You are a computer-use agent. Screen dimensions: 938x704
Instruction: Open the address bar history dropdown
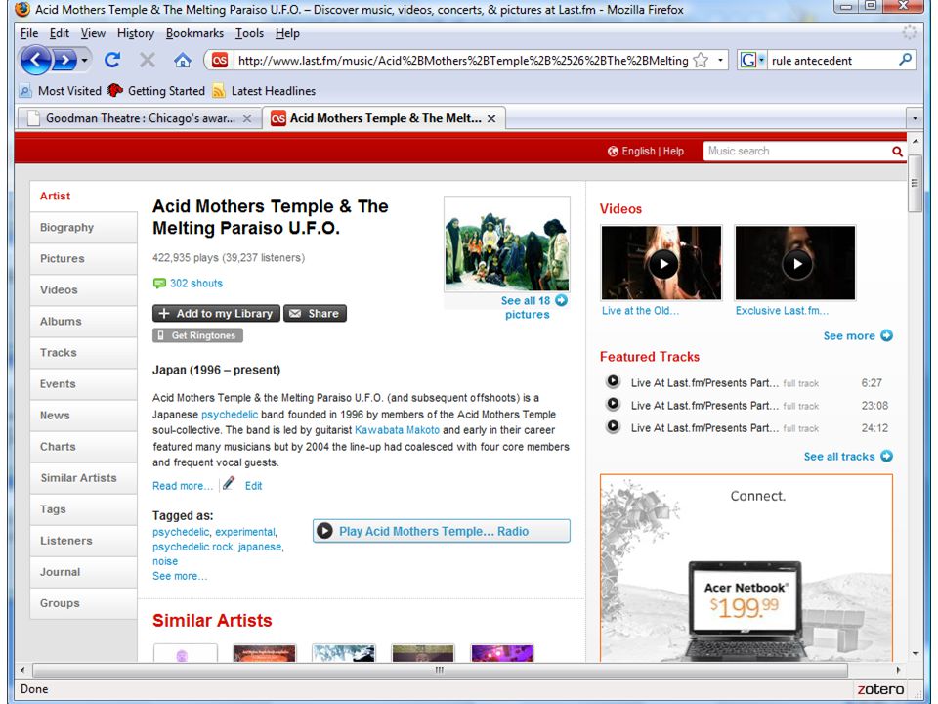coord(720,60)
